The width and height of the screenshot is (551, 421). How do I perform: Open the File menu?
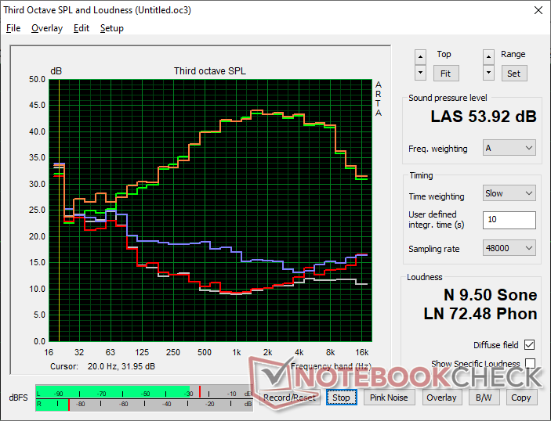(13, 28)
